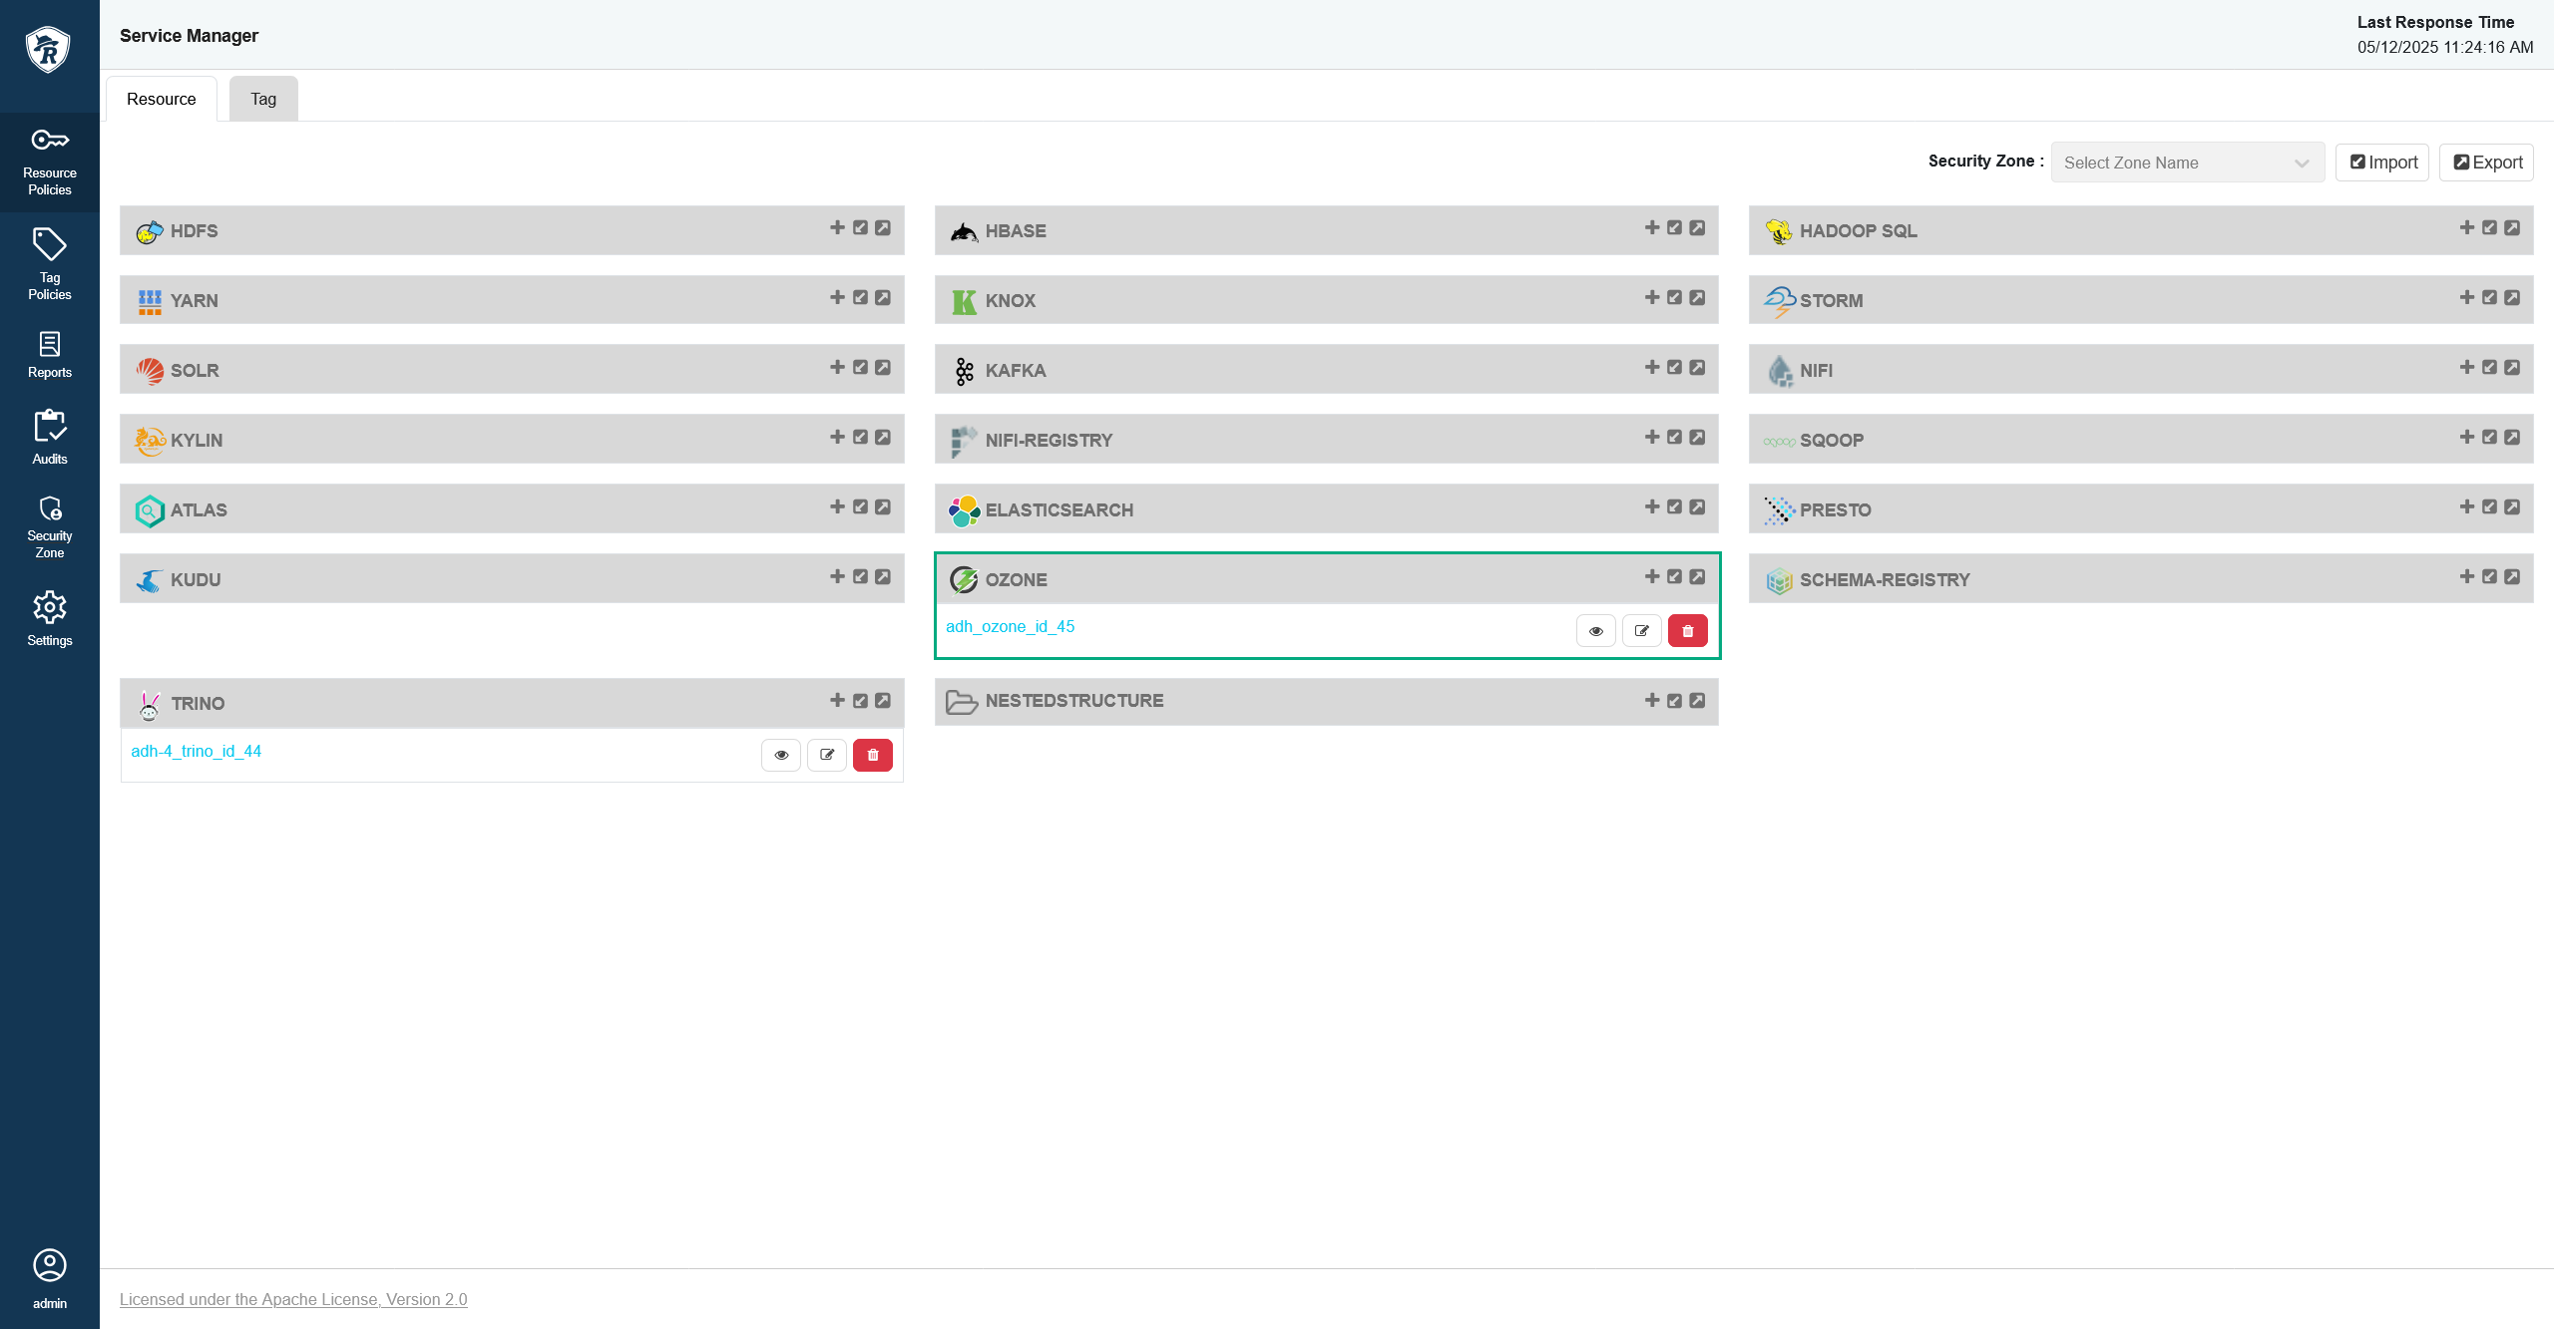Delete the adh-4_trino_id_44 service
The height and width of the screenshot is (1329, 2554).
point(873,755)
